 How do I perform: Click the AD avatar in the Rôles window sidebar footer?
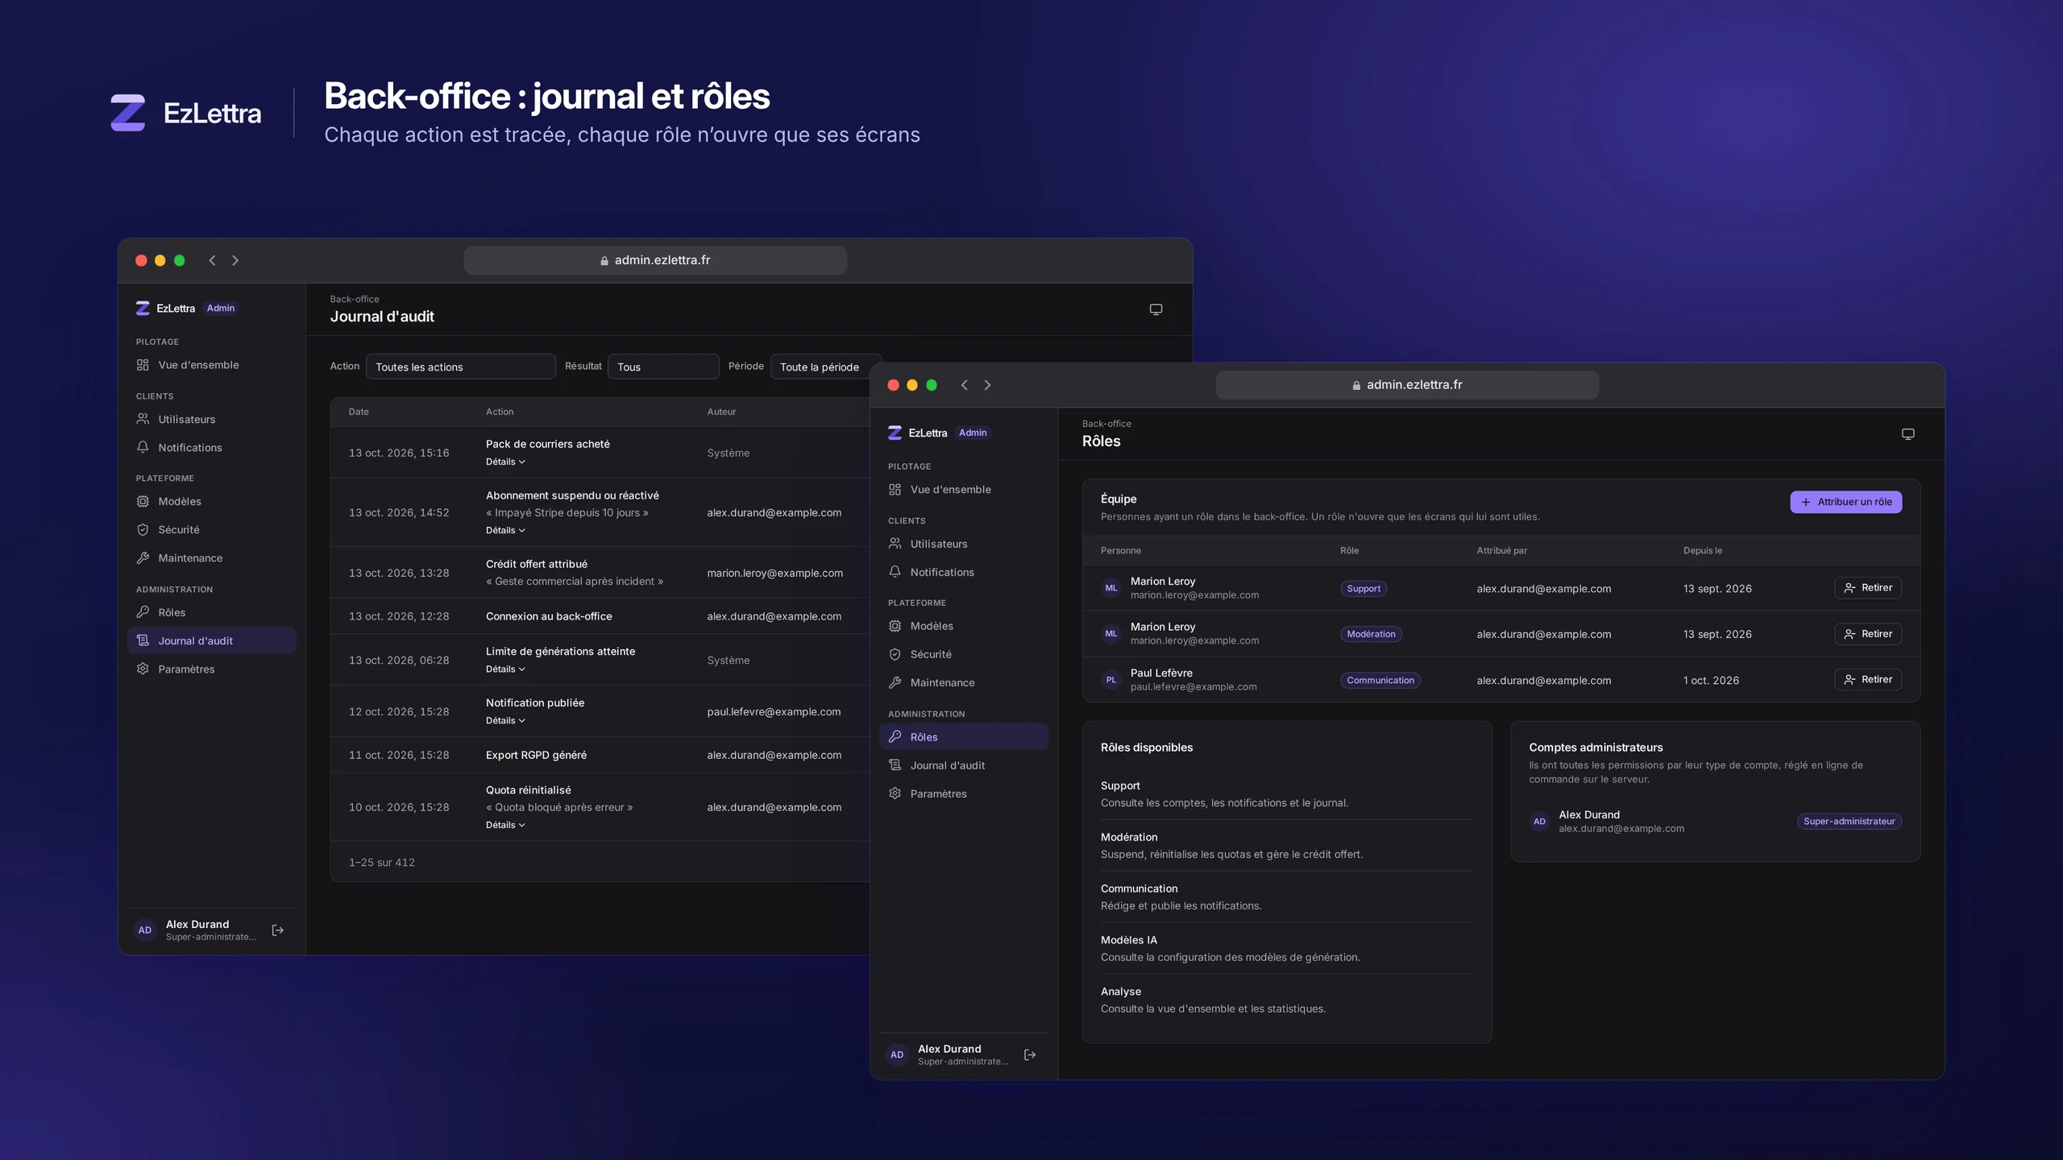coord(896,1054)
